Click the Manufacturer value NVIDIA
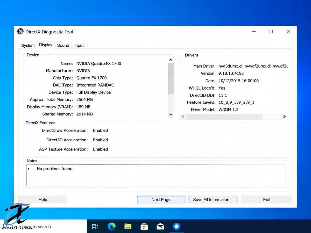The image size is (311, 233). click(83, 71)
